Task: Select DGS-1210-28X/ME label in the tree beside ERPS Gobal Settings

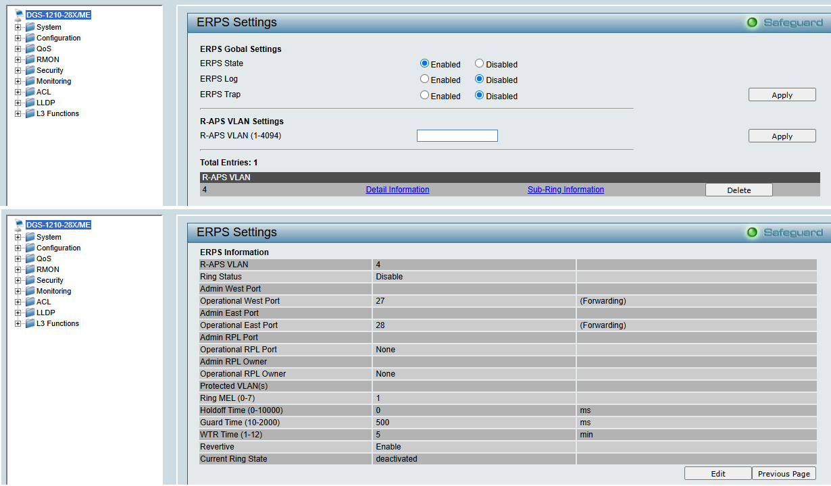Action: 58,15
